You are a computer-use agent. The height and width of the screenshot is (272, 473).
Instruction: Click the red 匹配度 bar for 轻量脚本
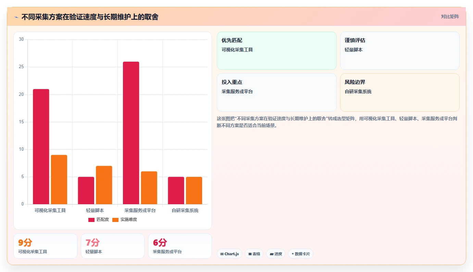point(86,190)
